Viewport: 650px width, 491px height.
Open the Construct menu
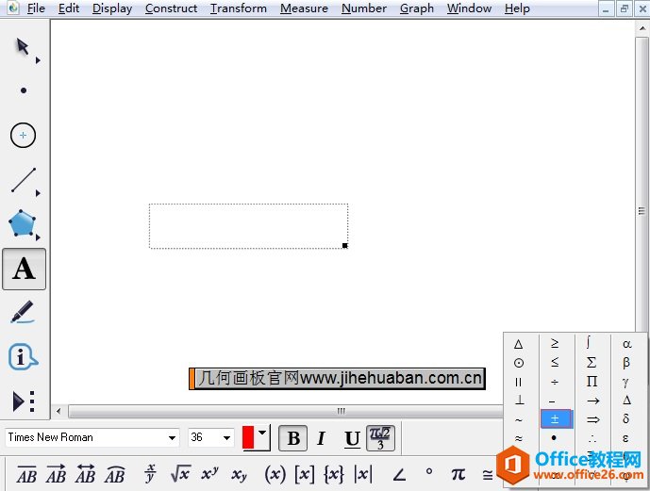[171, 8]
